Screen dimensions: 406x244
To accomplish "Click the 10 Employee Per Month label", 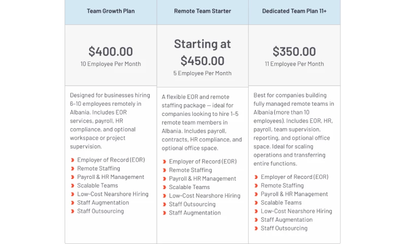I will (111, 64).
